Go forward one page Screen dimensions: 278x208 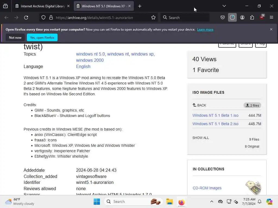pyautogui.click(x=16, y=18)
